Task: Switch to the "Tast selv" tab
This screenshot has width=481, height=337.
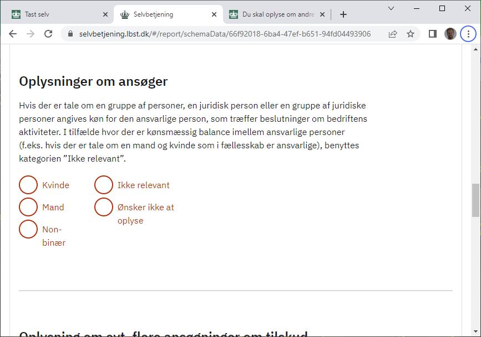Action: point(53,14)
